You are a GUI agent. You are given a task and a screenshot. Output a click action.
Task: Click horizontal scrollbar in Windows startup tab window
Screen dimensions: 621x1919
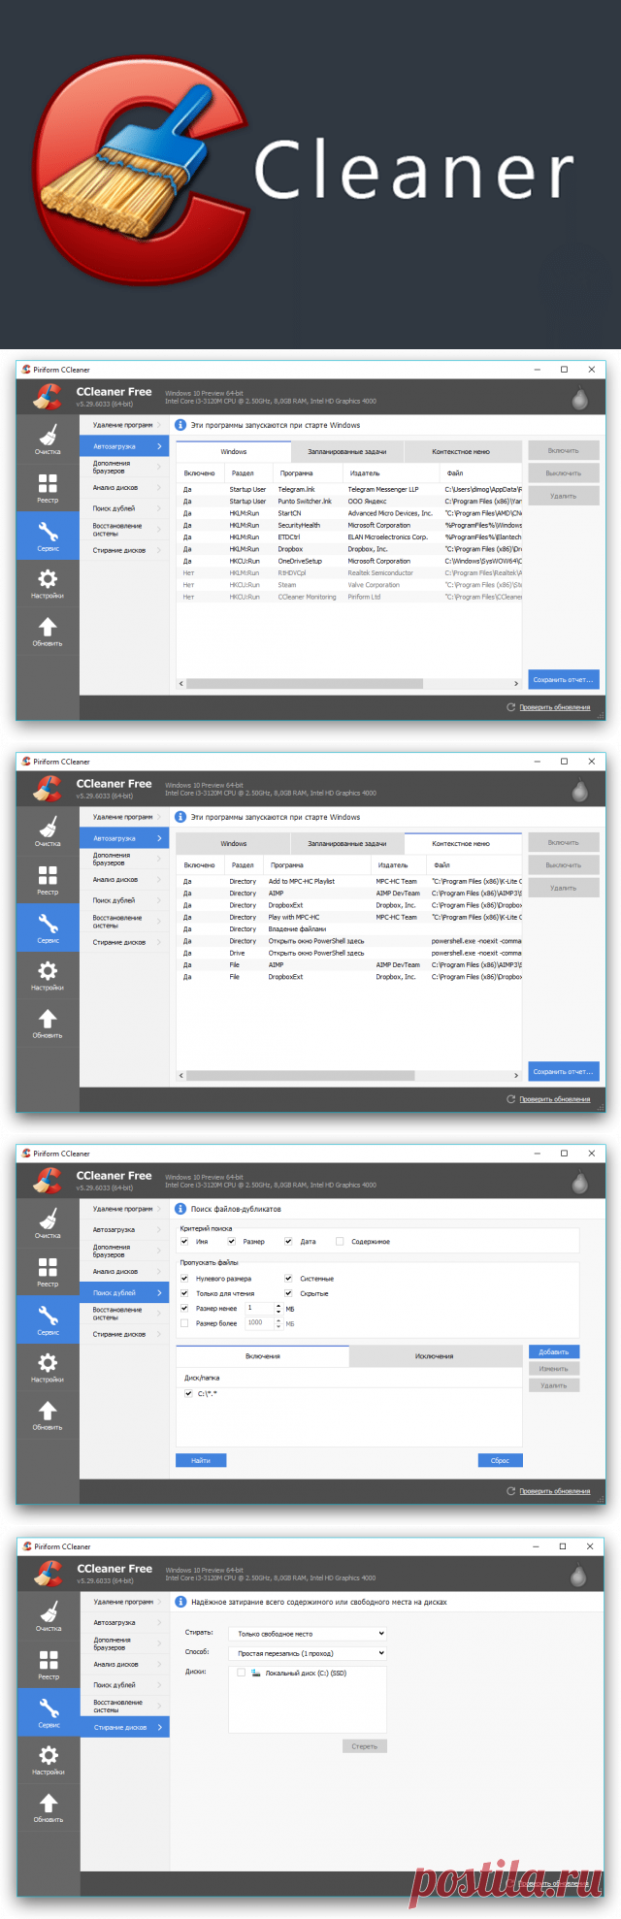(304, 683)
